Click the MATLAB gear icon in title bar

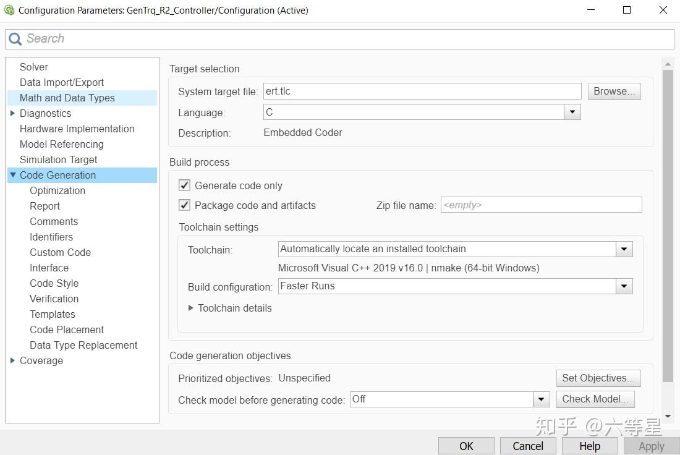(x=9, y=10)
